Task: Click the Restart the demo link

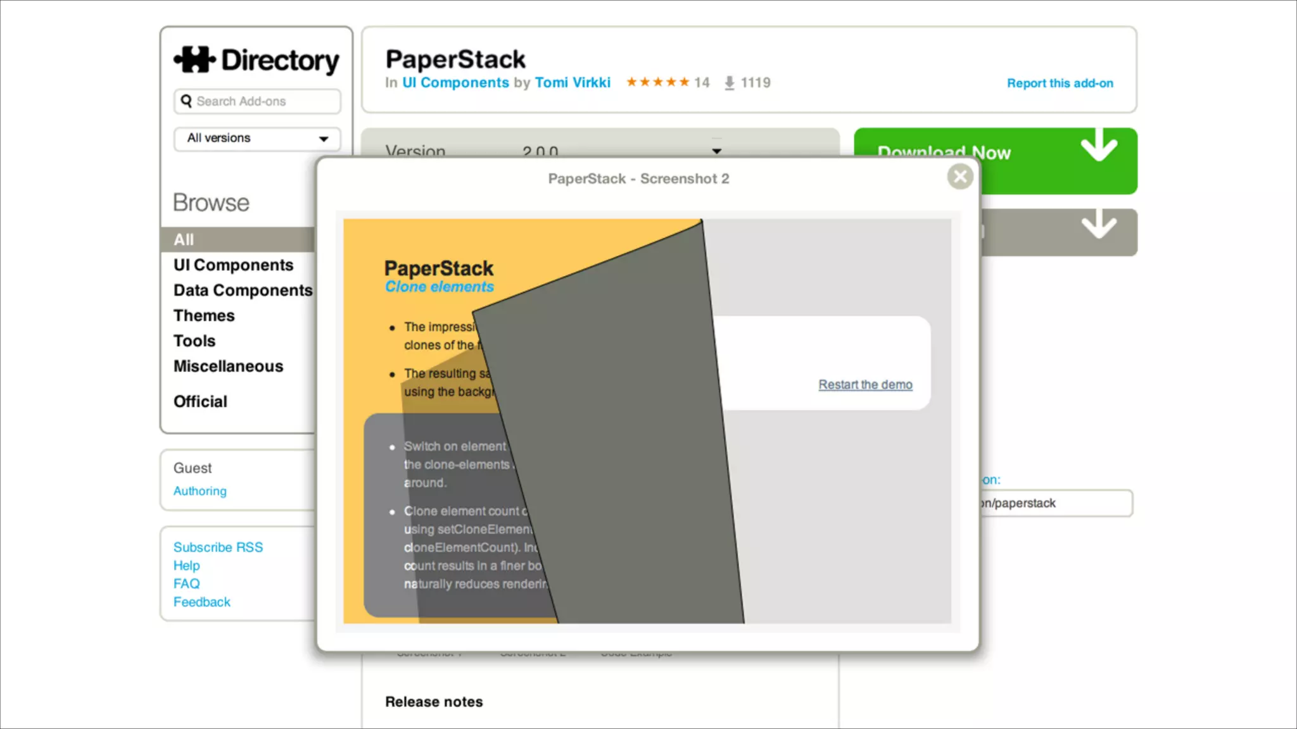Action: (x=865, y=385)
